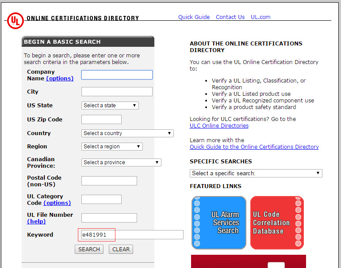This screenshot has height=268, width=341.
Task: Open the UL Code Correlation Database tile
Action: 277,223
